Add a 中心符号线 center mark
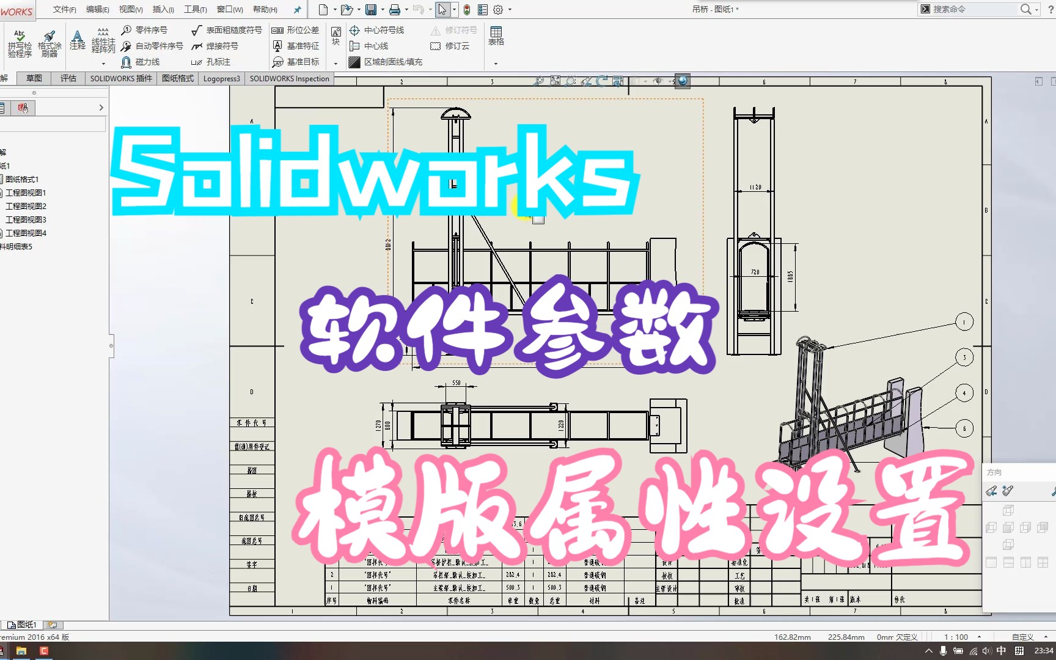 [x=376, y=30]
